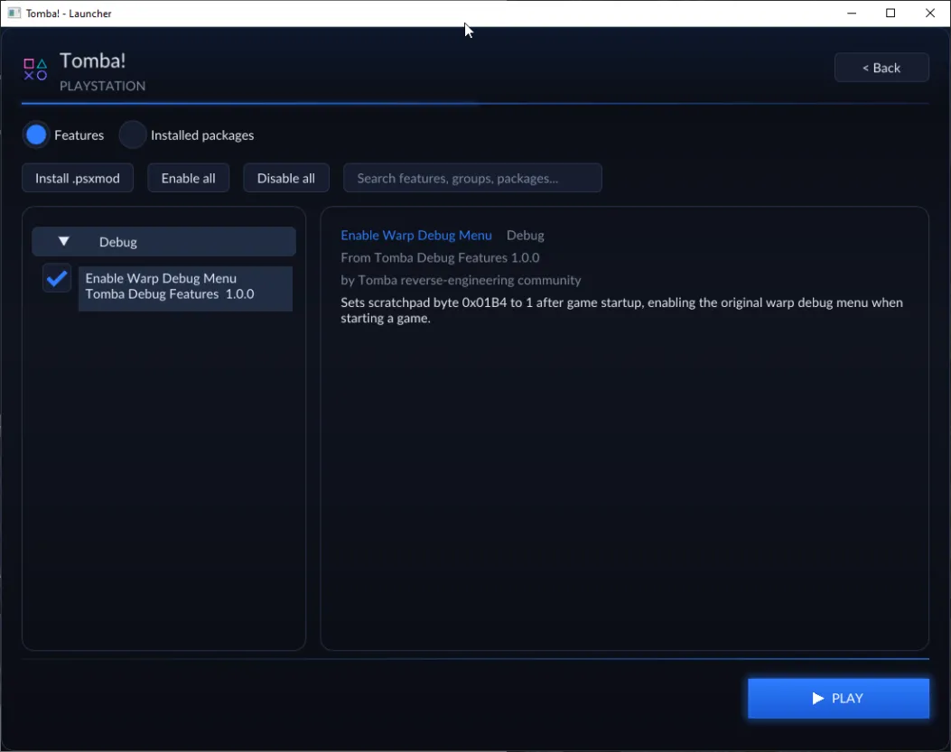Click the PLAYSTATION platform label
Image resolution: width=951 pixels, height=752 pixels.
pos(102,86)
